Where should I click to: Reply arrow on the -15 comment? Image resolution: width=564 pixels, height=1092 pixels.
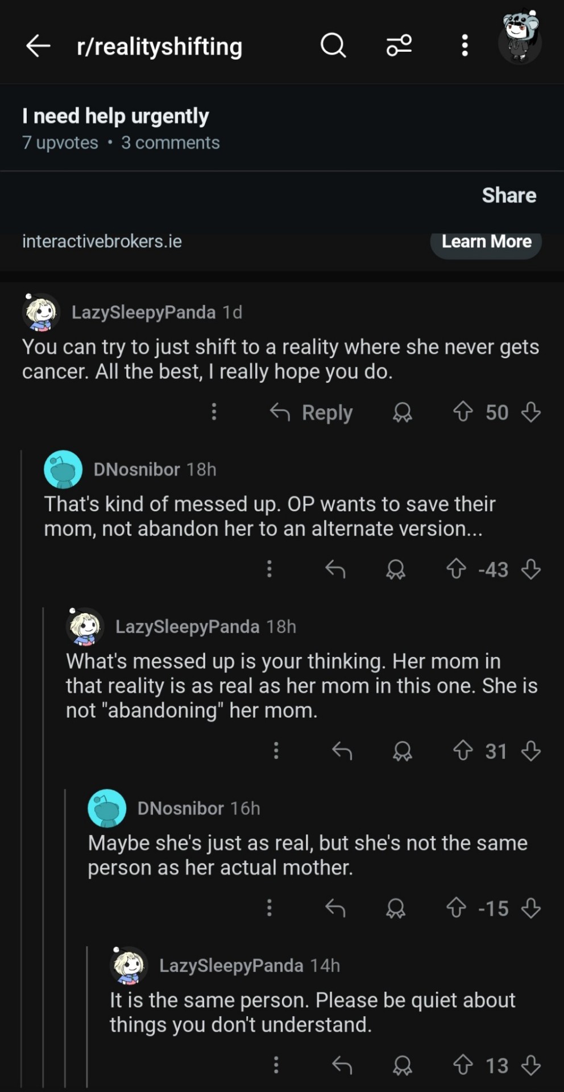pyautogui.click(x=335, y=908)
